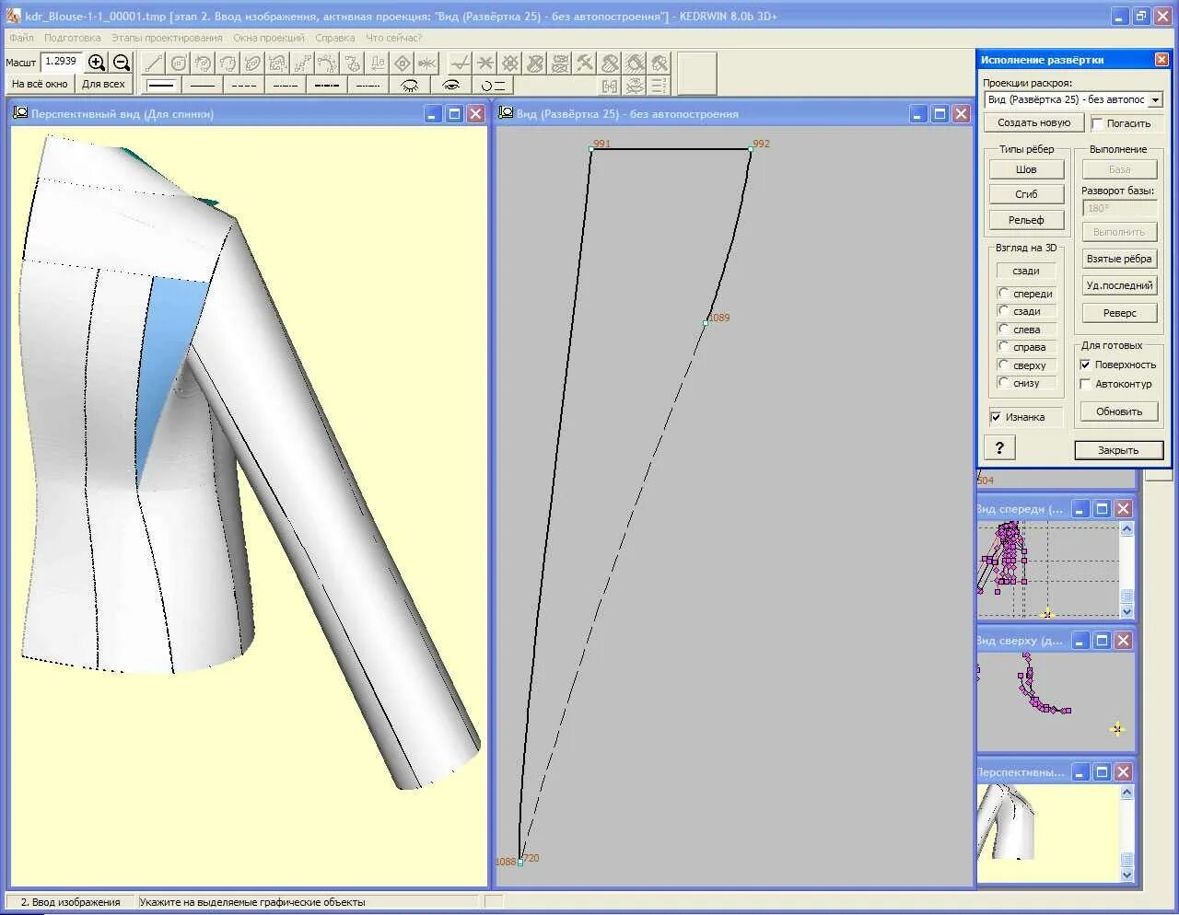Click the На всё окно button
1179x915 pixels.
point(40,84)
